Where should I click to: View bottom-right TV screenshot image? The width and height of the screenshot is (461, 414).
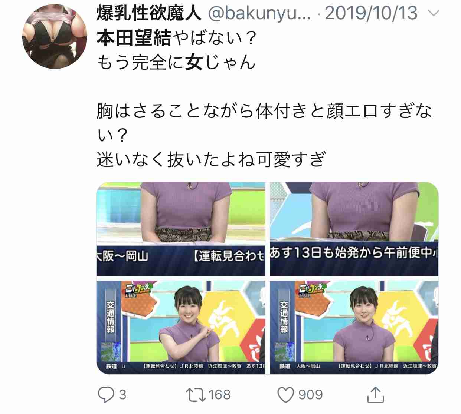pos(354,327)
